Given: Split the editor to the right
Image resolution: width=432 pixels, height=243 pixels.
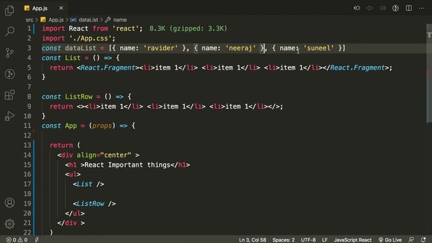Looking at the screenshot, I should [409, 8].
